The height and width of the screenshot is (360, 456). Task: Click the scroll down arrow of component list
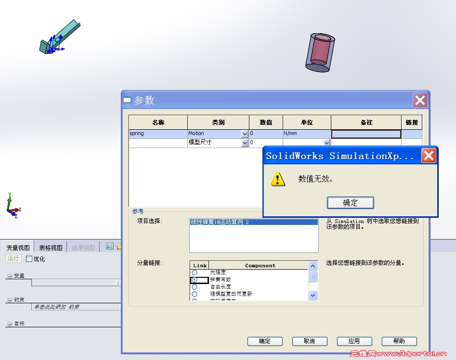(313, 296)
